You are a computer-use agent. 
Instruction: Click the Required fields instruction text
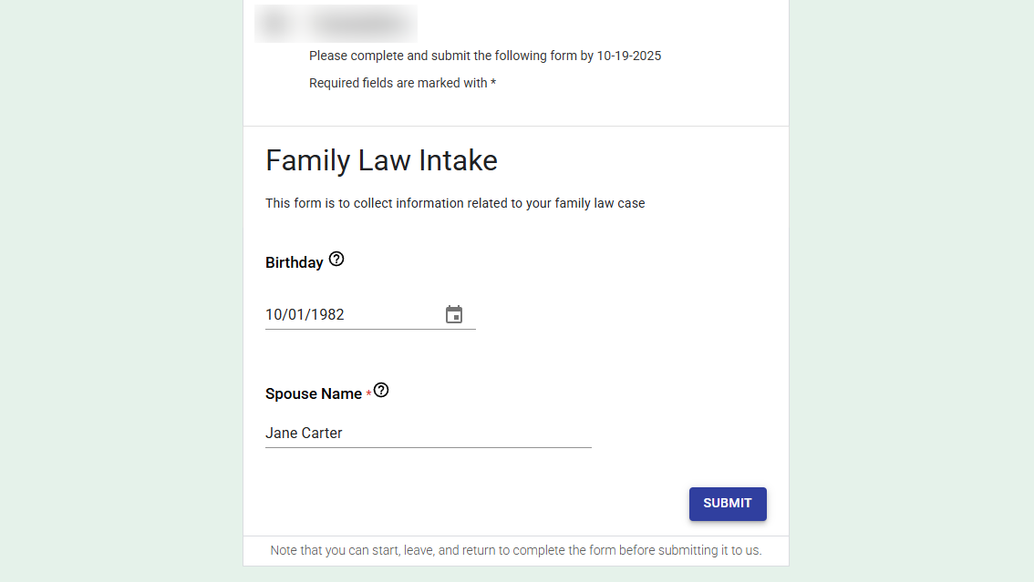(402, 82)
